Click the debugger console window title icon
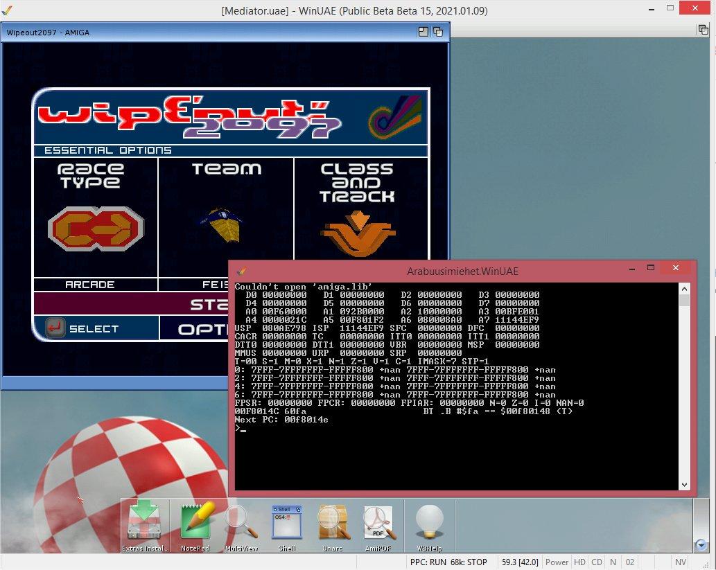Image resolution: width=716 pixels, height=570 pixels. (x=242, y=271)
